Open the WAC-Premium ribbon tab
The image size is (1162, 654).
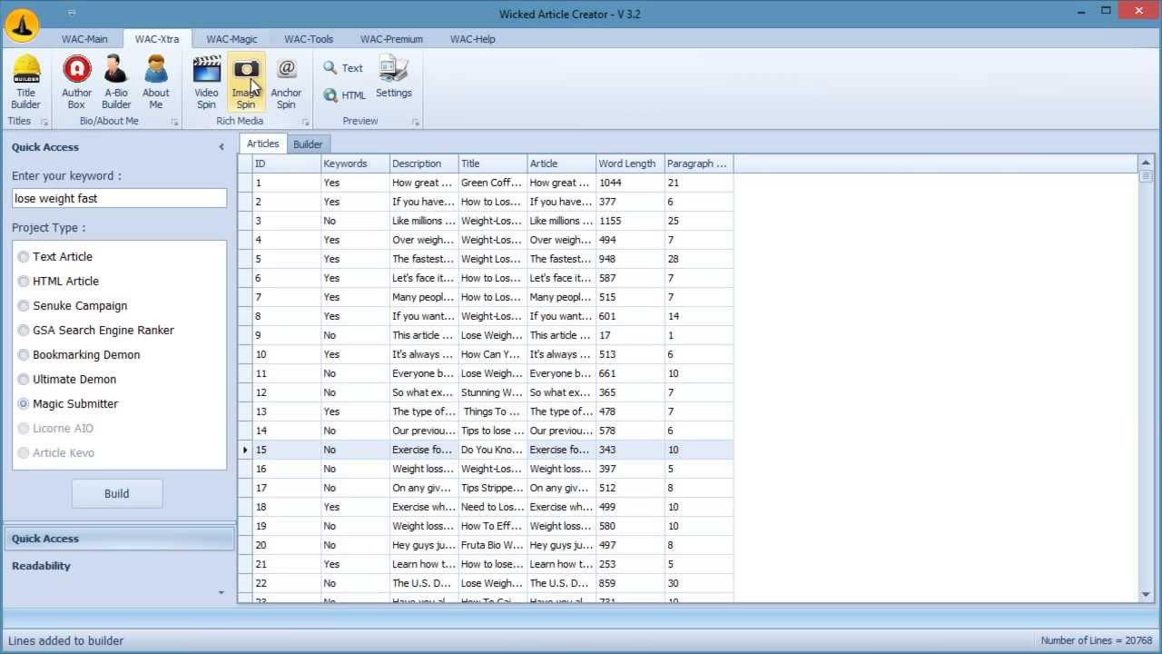click(x=391, y=39)
